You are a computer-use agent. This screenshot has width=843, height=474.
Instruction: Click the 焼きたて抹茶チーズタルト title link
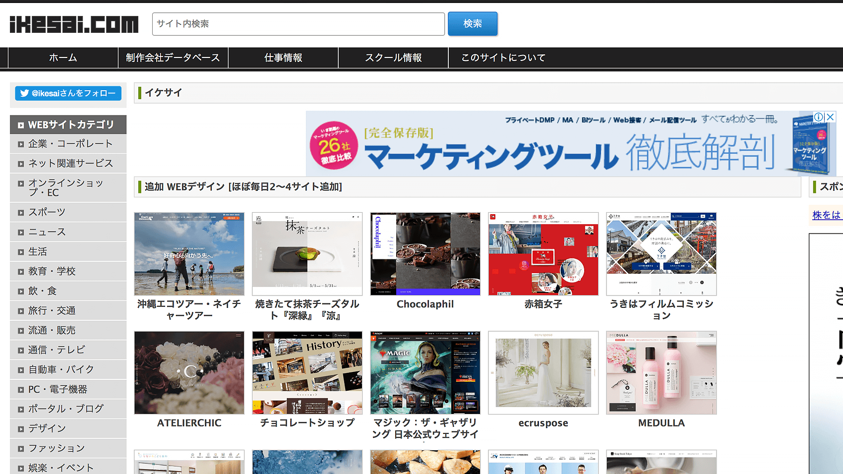tap(307, 310)
